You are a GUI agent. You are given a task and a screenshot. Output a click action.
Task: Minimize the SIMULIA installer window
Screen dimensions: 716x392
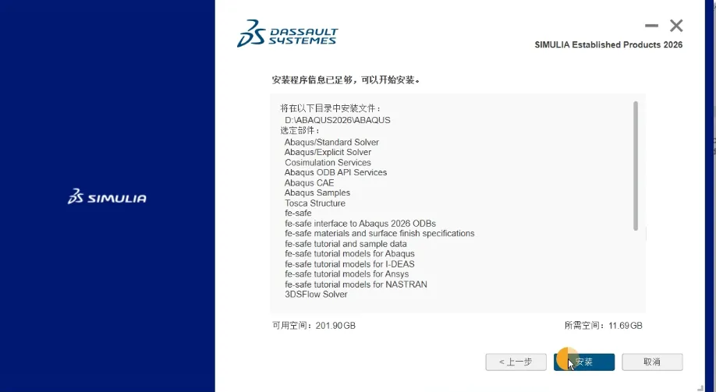(x=651, y=26)
